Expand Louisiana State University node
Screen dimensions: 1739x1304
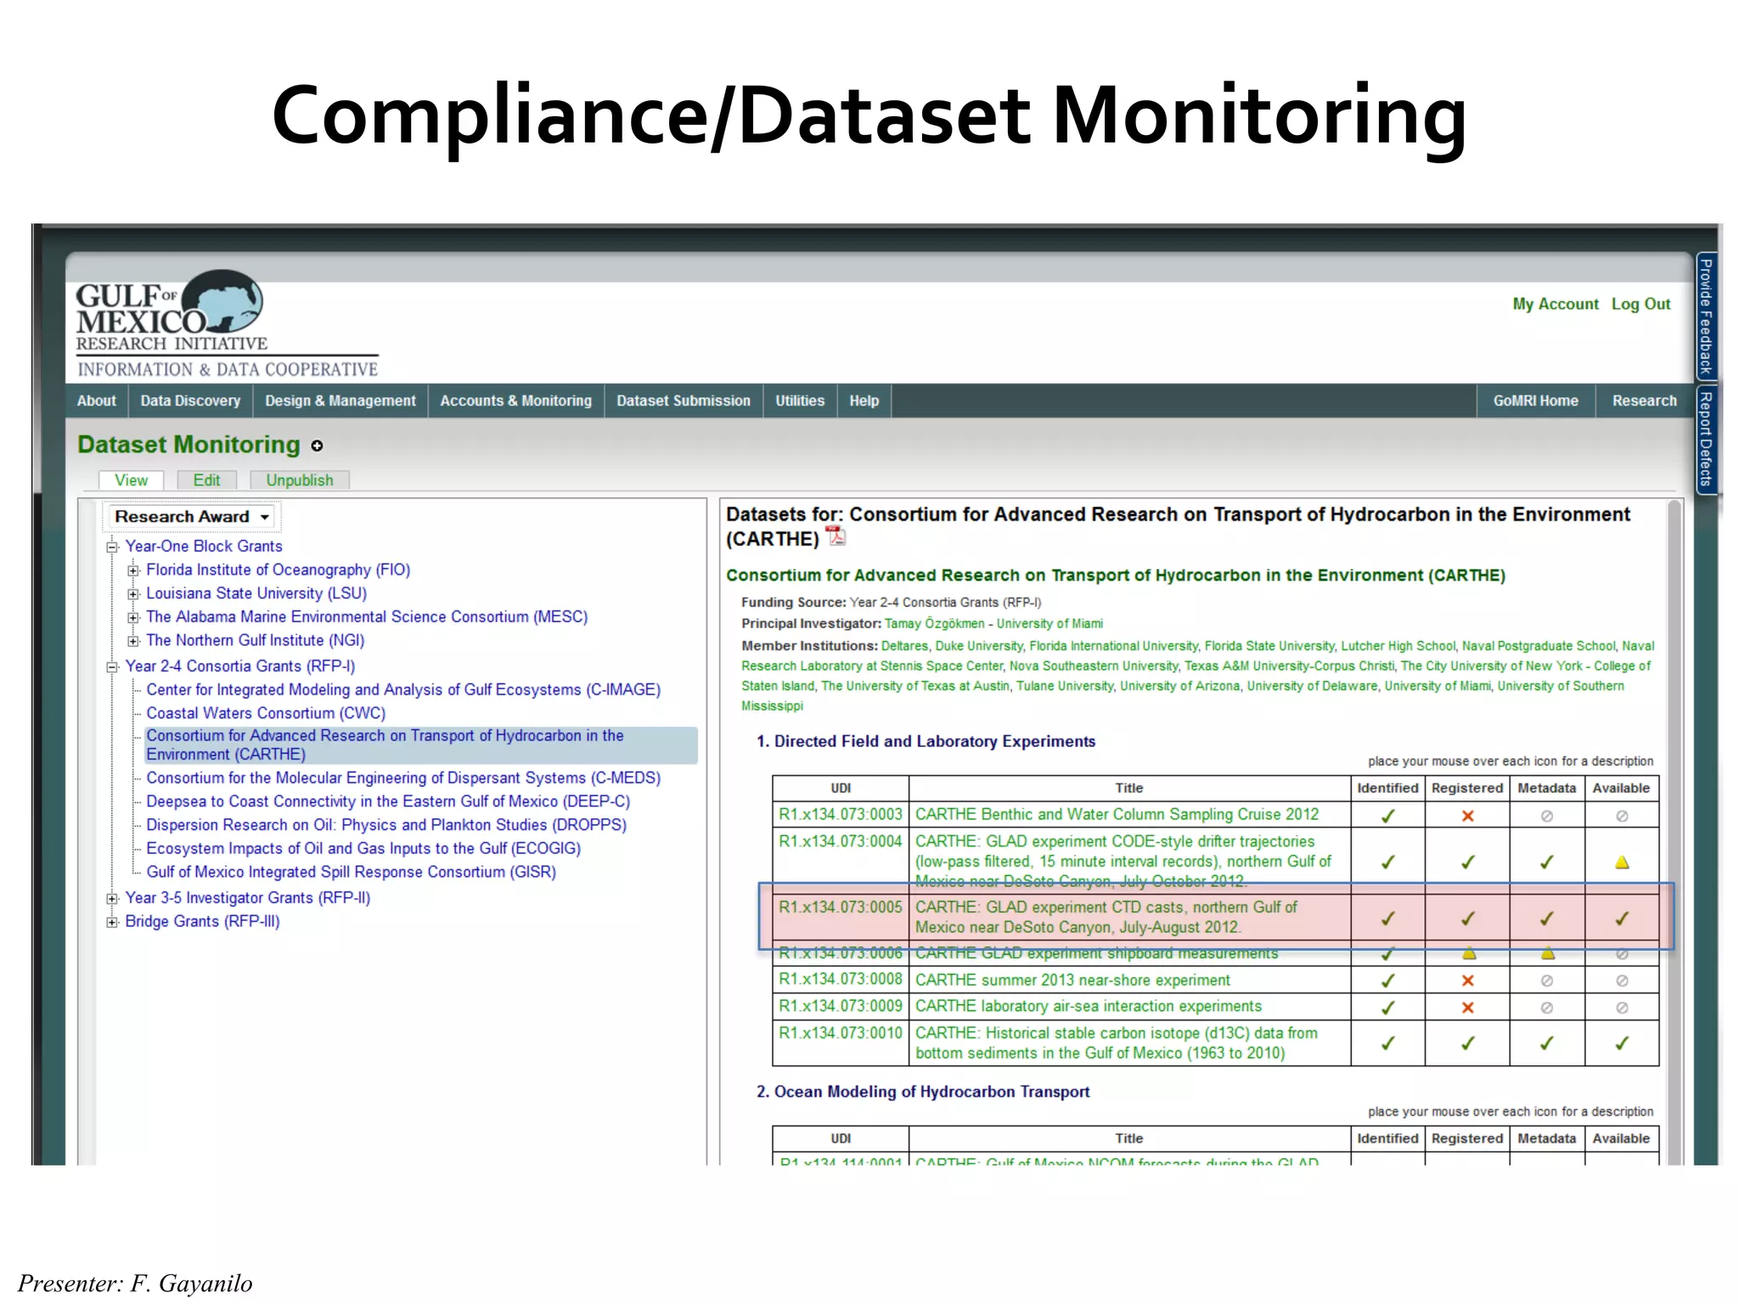[133, 594]
